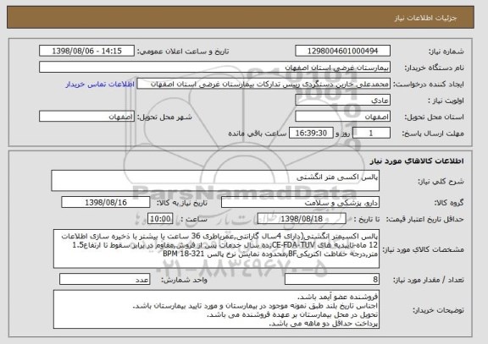Image resolution: width=488 pixels, height=344 pixels.
Task: Click the توضیحات خریدار label
Action: tap(438, 310)
